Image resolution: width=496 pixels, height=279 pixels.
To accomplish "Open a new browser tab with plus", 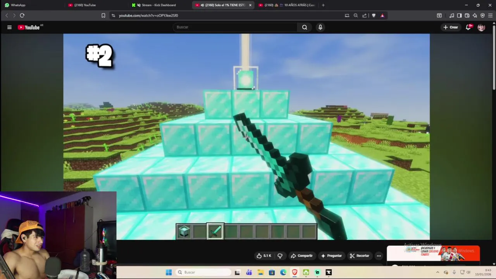I will click(323, 5).
